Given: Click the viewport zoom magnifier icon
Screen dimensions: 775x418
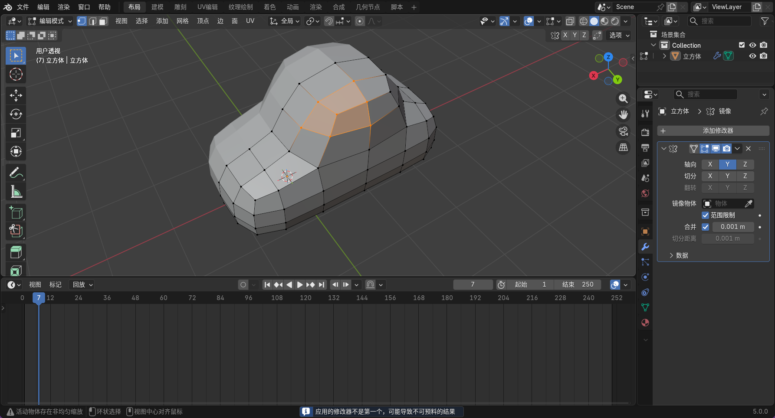Looking at the screenshot, I should pos(623,99).
